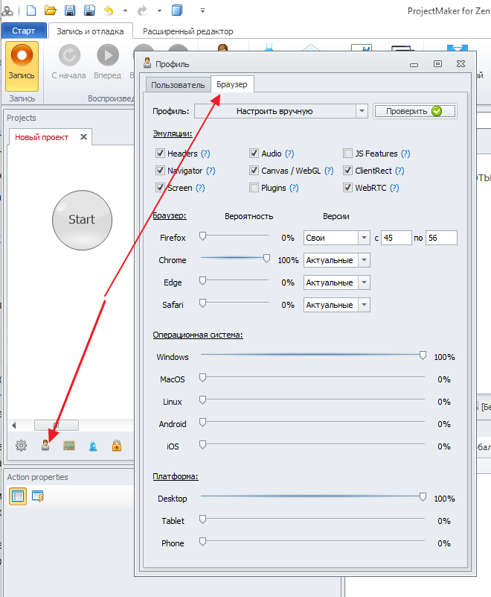Viewport: 491px width, 597px height.
Task: Toggle the Screen emulation checkbox
Action: pyautogui.click(x=160, y=188)
